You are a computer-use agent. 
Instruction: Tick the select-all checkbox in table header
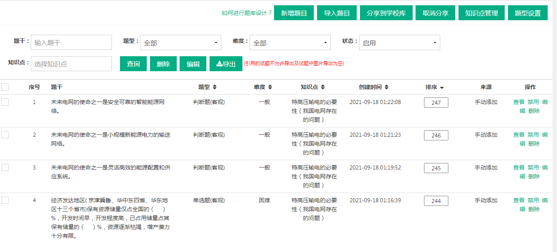(5, 87)
